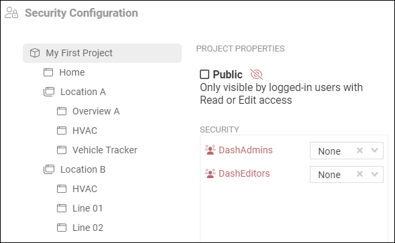The height and width of the screenshot is (243, 395).
Task: Enable the Public checkbox
Action: 205,74
